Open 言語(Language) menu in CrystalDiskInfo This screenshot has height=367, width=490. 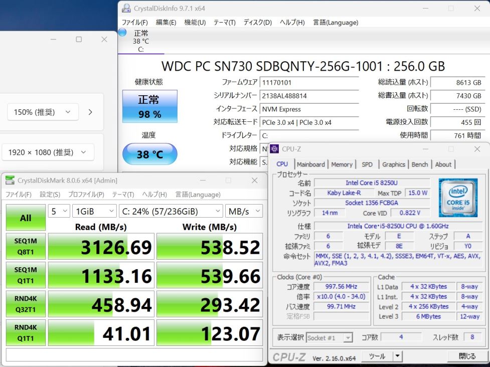click(336, 23)
